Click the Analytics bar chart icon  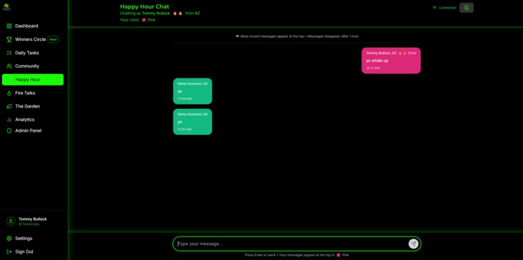pos(9,119)
